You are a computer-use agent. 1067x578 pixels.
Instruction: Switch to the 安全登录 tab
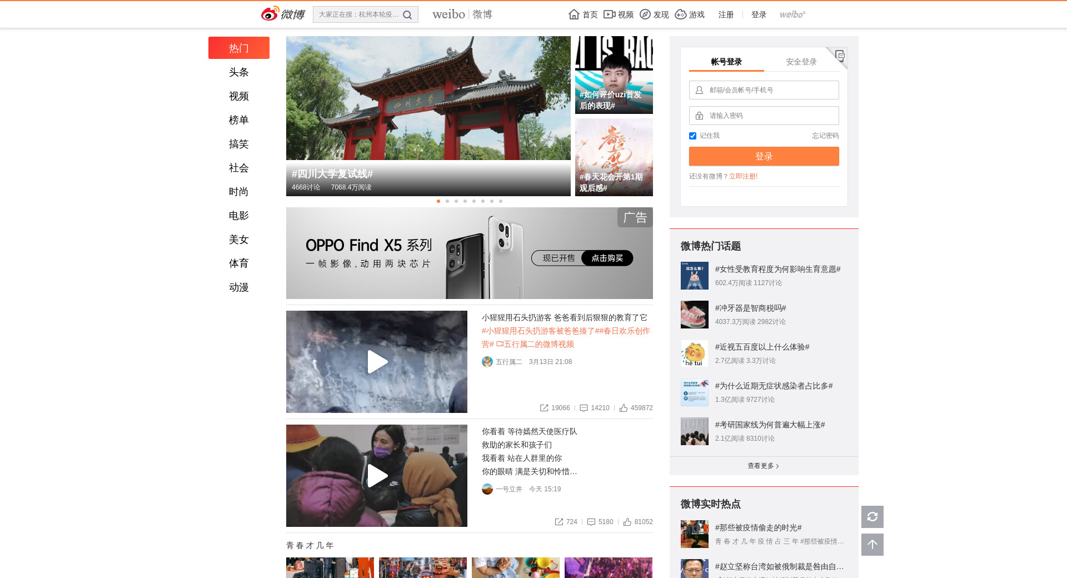pos(801,62)
